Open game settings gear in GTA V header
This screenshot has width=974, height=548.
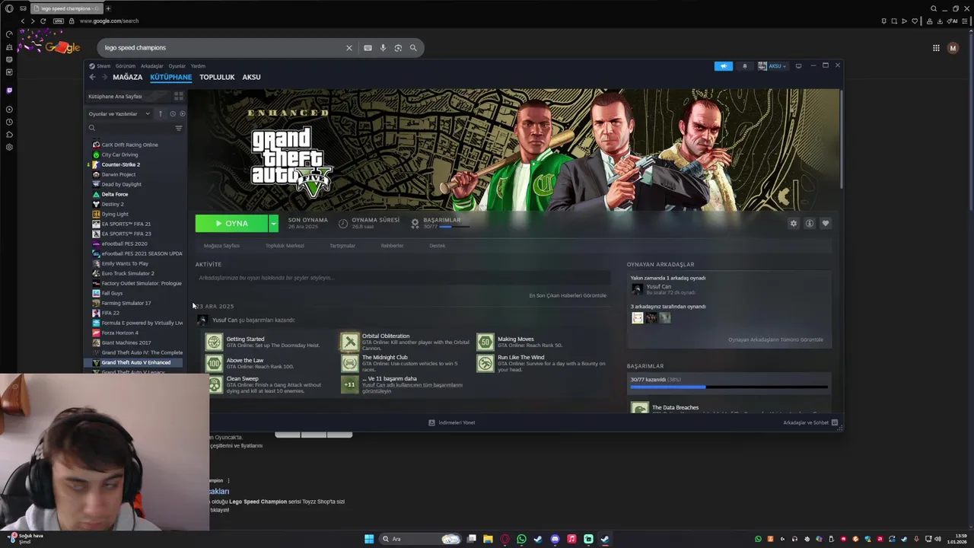(793, 223)
